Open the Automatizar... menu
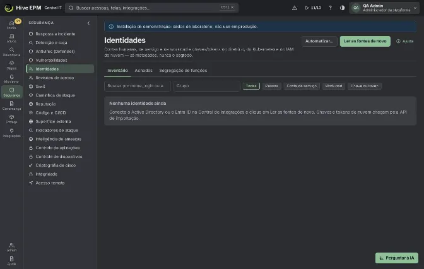Viewport: 424px width, 269px height. pos(319,41)
